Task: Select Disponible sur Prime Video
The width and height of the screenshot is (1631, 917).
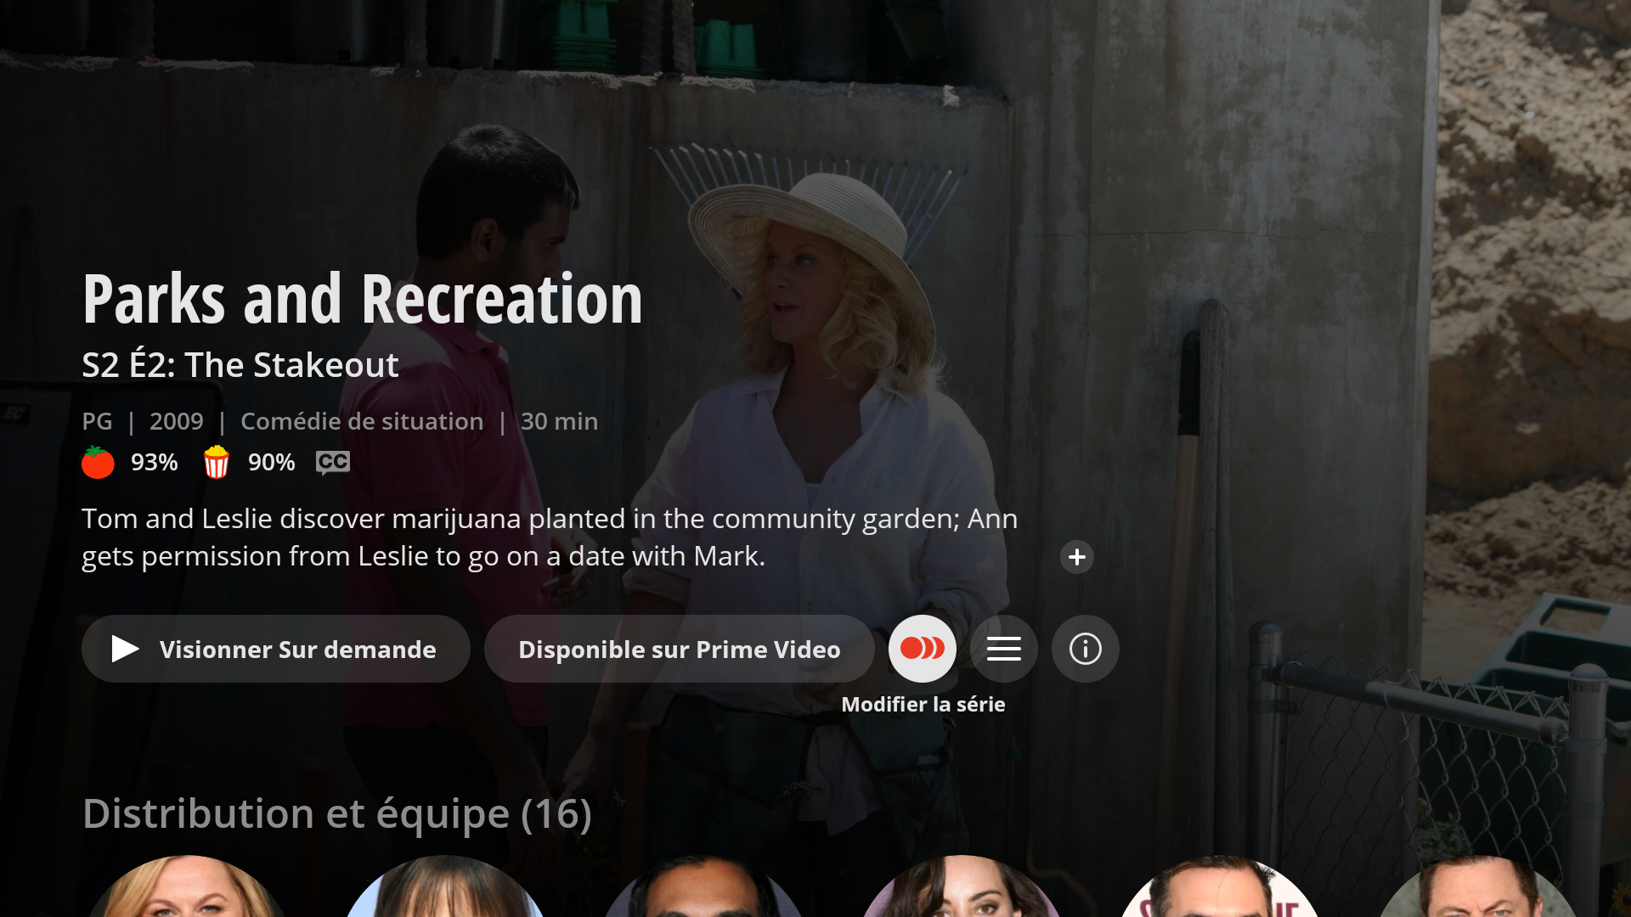Action: tap(680, 649)
